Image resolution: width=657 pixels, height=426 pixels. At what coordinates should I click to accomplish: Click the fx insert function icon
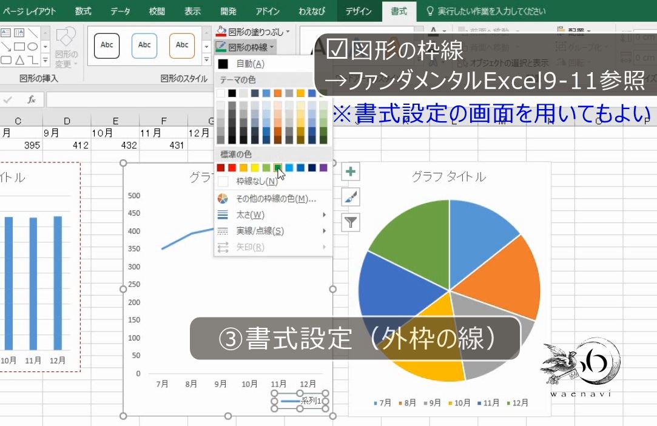tap(32, 100)
